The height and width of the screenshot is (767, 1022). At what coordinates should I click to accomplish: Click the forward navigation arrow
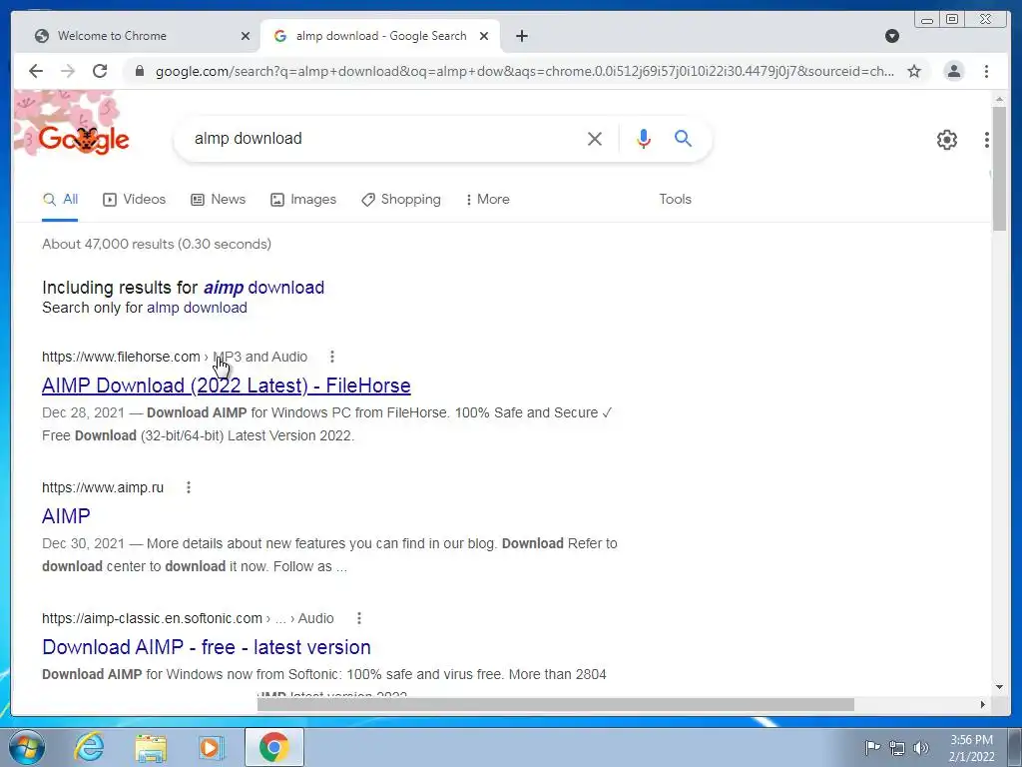tap(68, 71)
